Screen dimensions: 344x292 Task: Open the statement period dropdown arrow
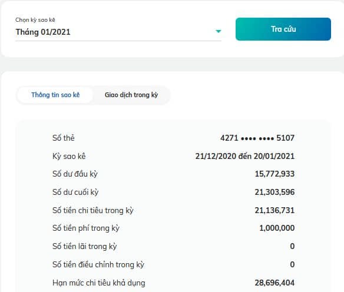point(218,31)
